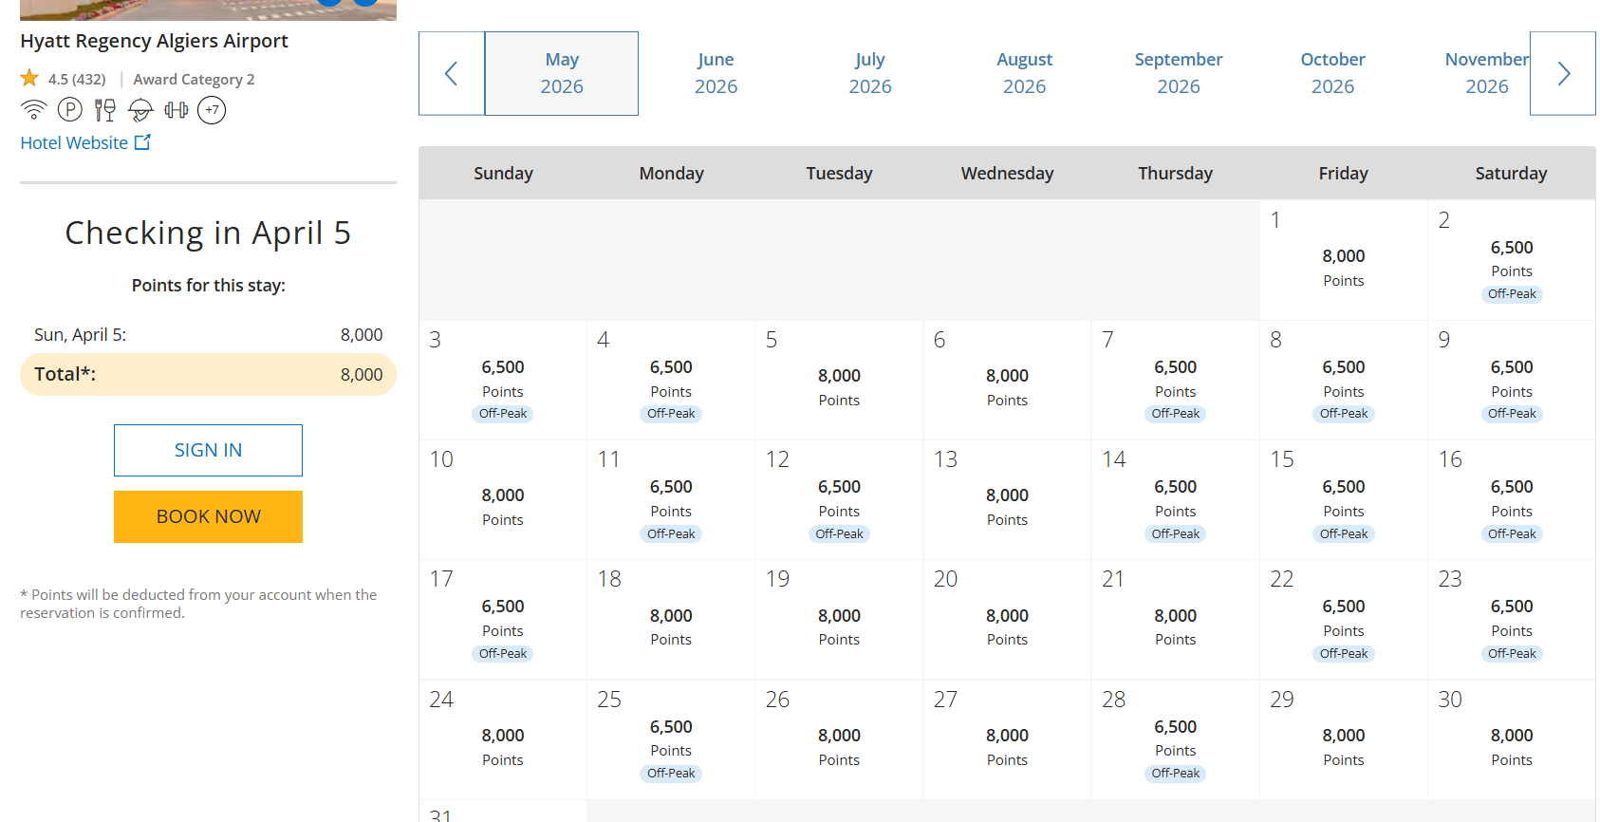Screen dimensions: 1600x822
Task: Choose May 16 off-peak date cell
Action: click(x=1511, y=499)
